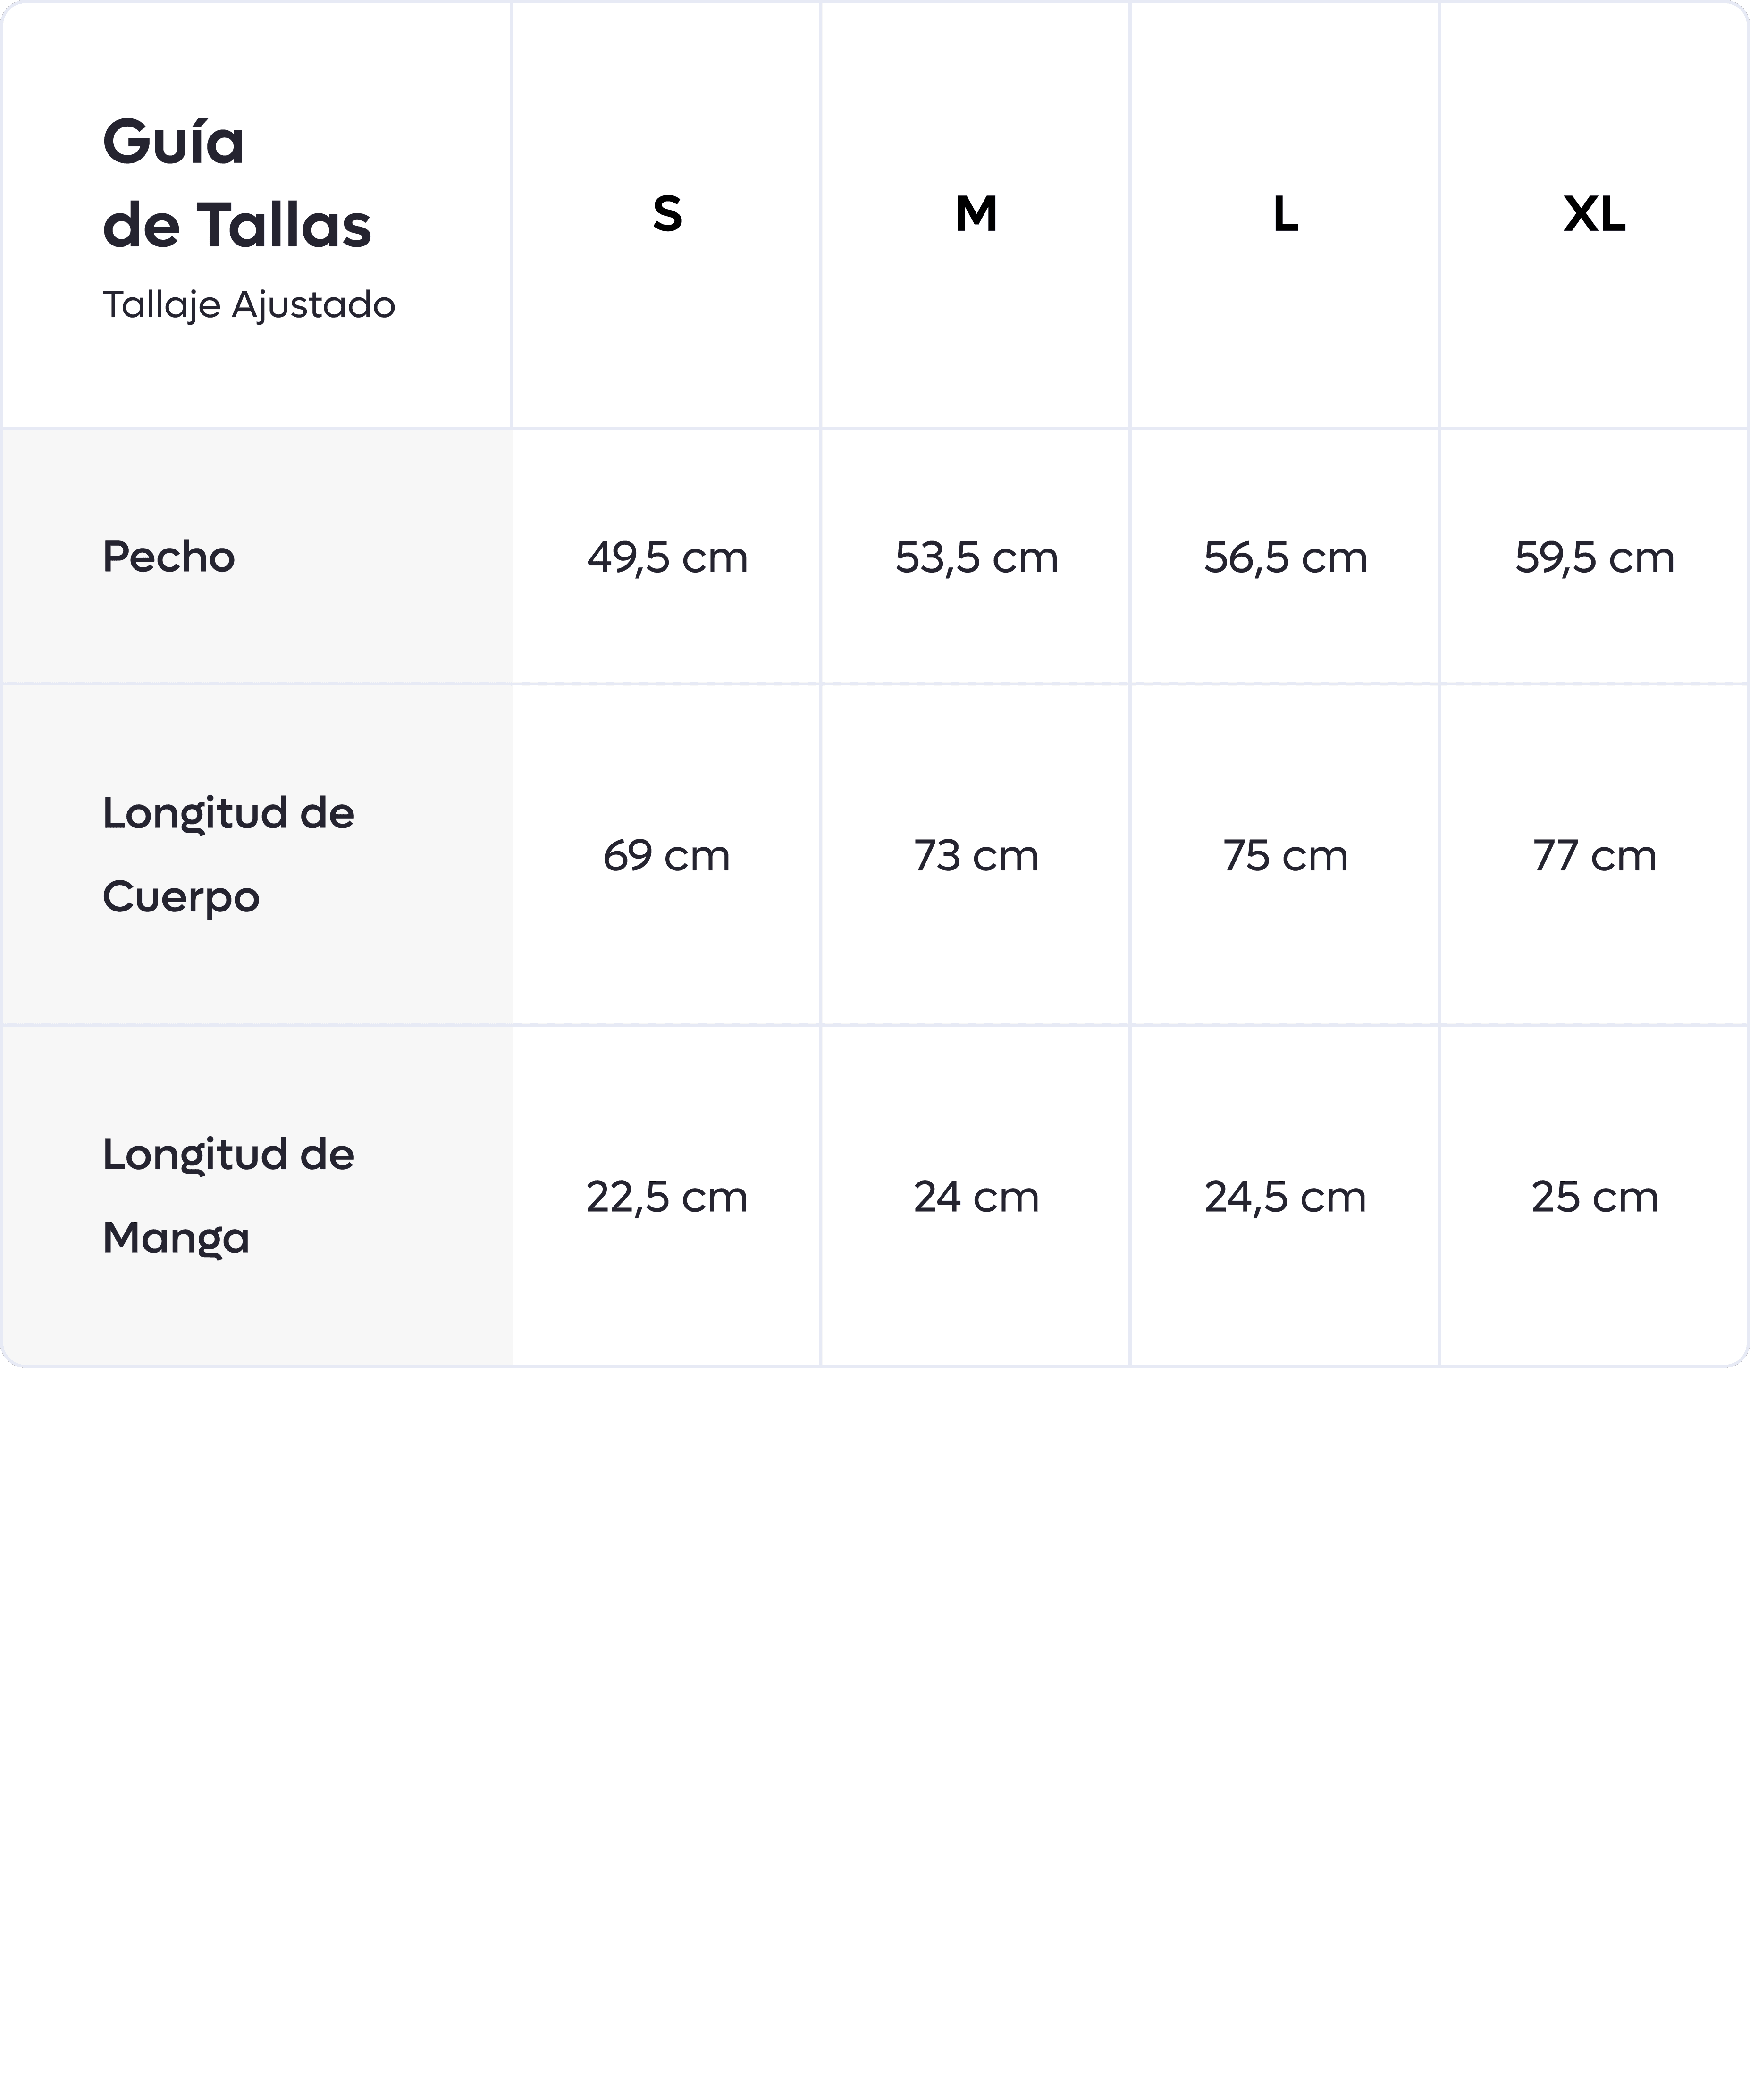
Task: Choose the XL size column header
Action: 1593,214
